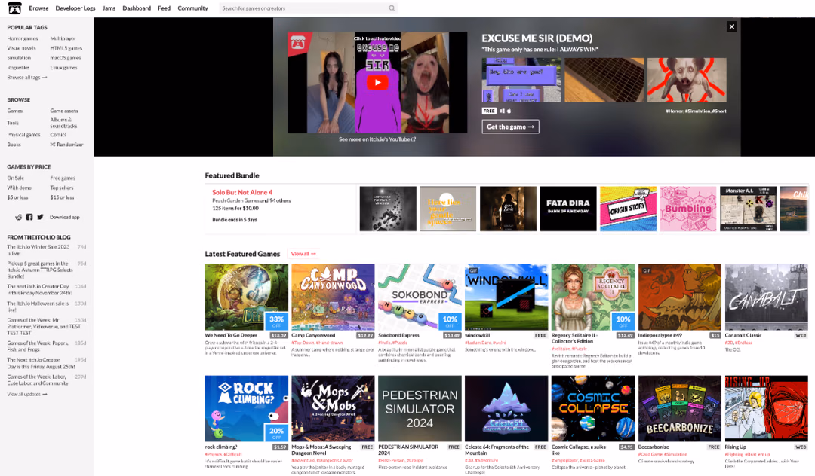Click the 20% off badge on rock climbing

click(x=276, y=433)
